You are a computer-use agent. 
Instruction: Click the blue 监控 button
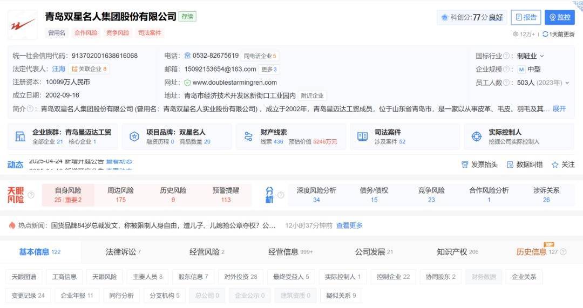tap(560, 17)
